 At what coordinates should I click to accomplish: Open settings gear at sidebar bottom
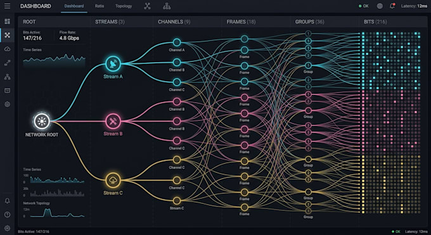[8, 228]
